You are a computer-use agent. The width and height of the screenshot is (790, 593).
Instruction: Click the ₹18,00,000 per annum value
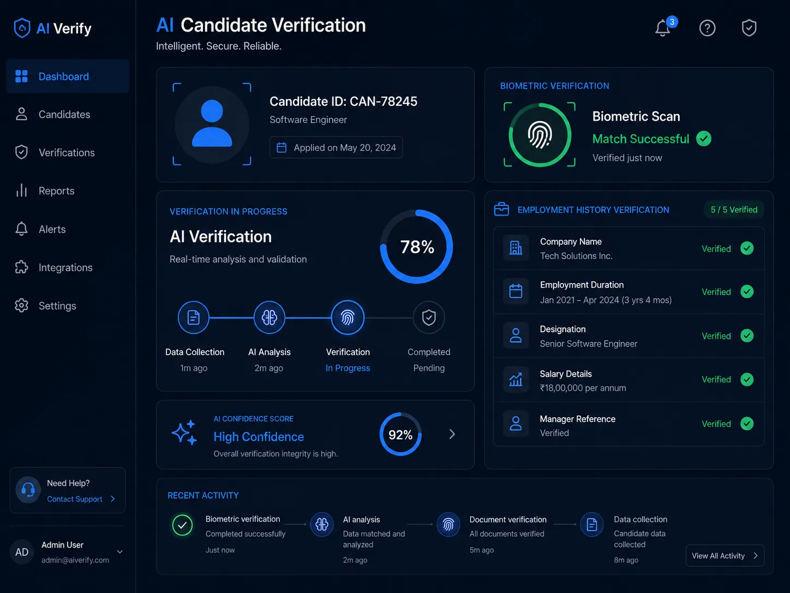pyautogui.click(x=583, y=388)
